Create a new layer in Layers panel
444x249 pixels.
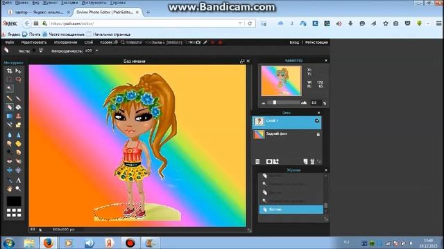tap(305, 161)
